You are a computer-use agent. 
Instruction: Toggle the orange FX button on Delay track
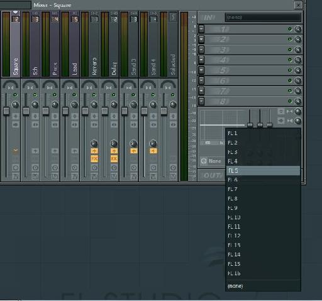pyautogui.click(x=114, y=159)
